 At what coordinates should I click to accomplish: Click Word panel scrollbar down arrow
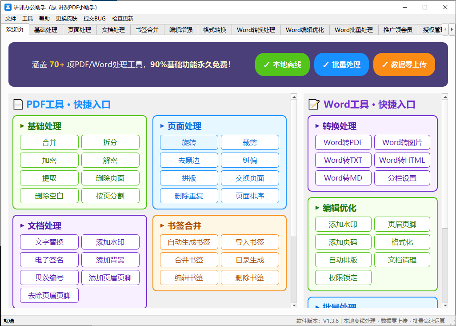[444, 306]
